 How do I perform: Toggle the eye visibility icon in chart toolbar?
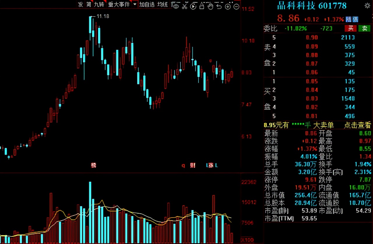click(x=175, y=6)
